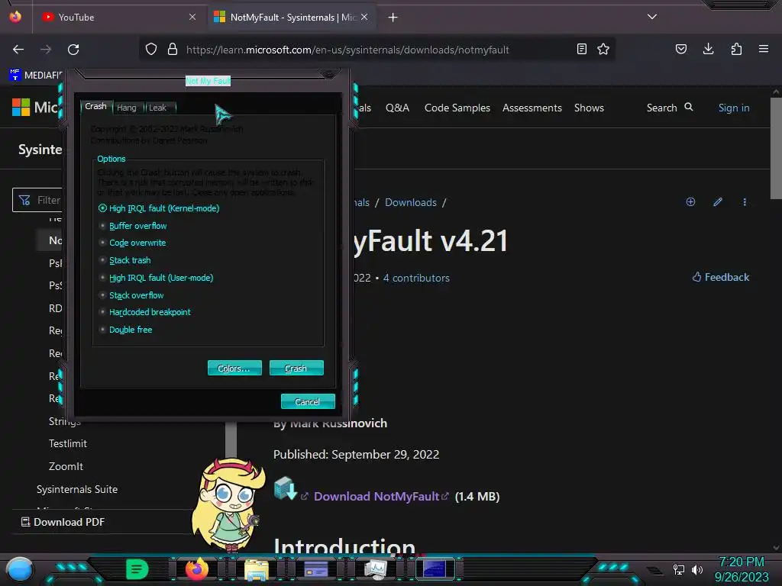782x586 pixels.
Task: Click the page vertical scrollbar thumb
Action: 776,148
